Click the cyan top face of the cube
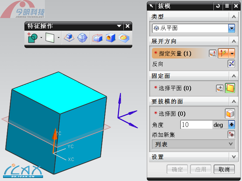This screenshot has height=181, width=242. 59,92
